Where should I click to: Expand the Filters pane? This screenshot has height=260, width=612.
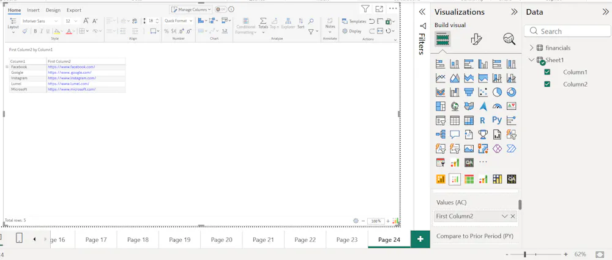pos(422,12)
